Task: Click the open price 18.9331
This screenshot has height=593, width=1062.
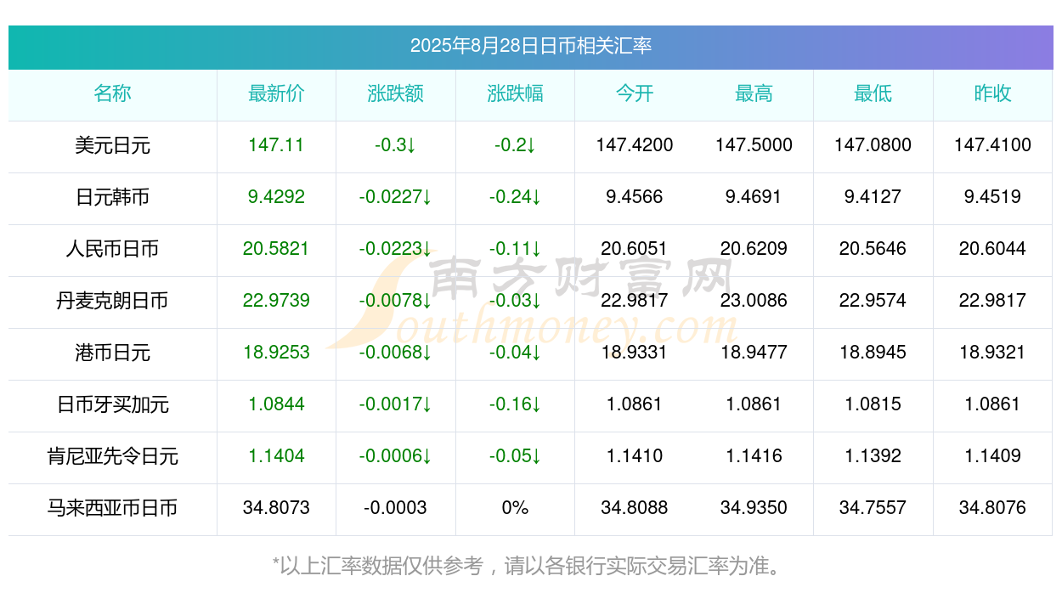Action: (x=635, y=353)
